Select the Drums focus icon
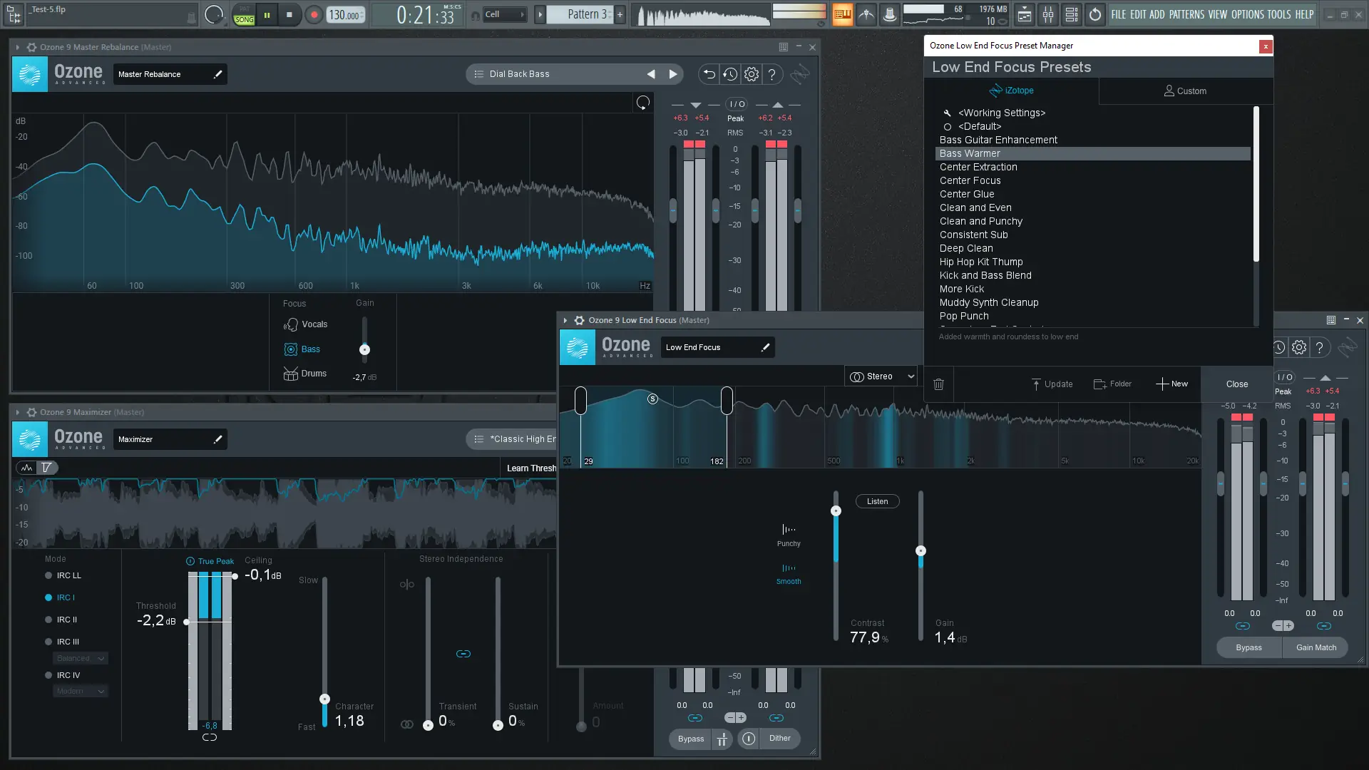The height and width of the screenshot is (770, 1369). click(291, 374)
